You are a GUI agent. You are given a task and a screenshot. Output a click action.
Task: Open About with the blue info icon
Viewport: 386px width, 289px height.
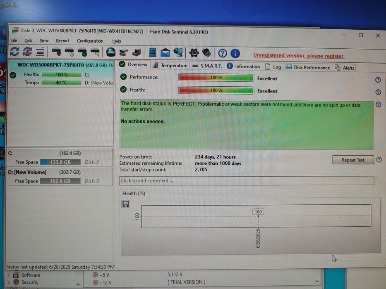point(235,53)
